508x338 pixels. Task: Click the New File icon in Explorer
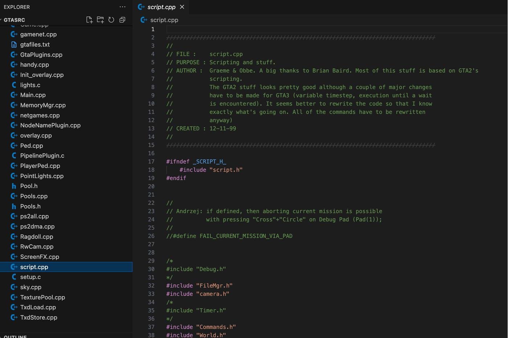coord(89,20)
